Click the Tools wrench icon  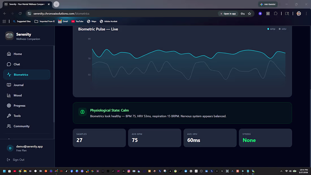pos(9,116)
